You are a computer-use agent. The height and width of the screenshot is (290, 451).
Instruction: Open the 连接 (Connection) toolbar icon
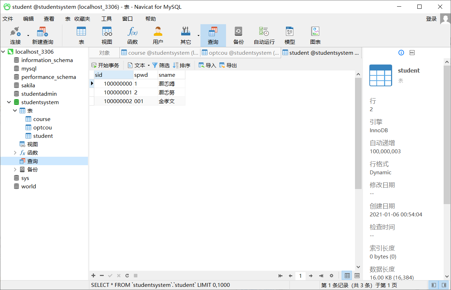[15, 35]
